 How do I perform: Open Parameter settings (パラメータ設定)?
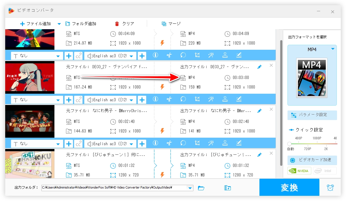click(312, 115)
